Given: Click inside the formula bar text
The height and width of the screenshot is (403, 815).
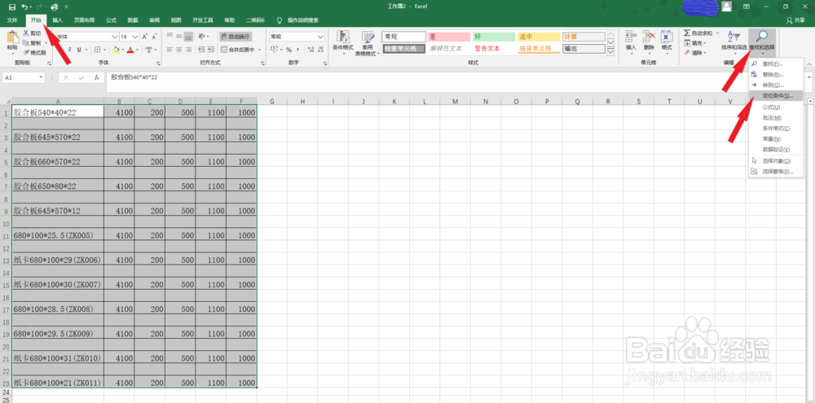Looking at the screenshot, I should [x=134, y=77].
